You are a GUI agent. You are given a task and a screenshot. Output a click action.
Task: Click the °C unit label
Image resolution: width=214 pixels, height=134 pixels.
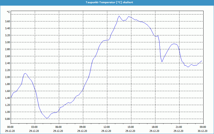tap(9, 12)
